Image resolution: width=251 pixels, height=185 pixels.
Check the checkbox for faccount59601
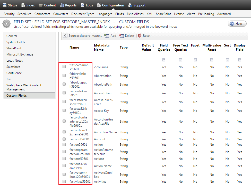tap(64, 139)
